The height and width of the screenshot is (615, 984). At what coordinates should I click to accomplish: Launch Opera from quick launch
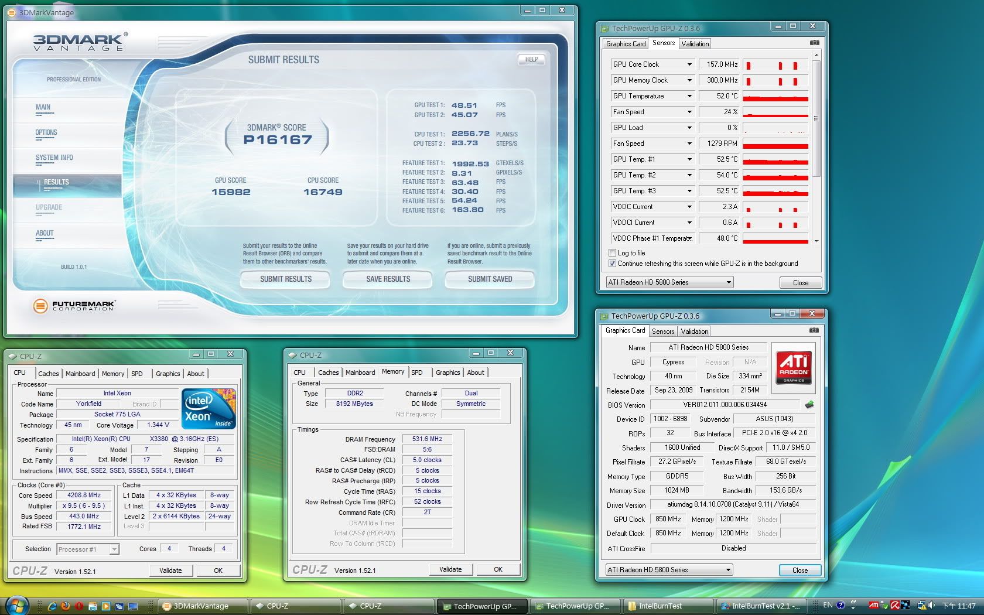pyautogui.click(x=79, y=606)
